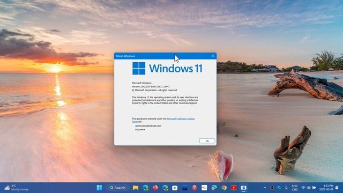Open File Explorer from the taskbar
Image resolution: width=343 pixels, height=193 pixels.
pos(136,188)
